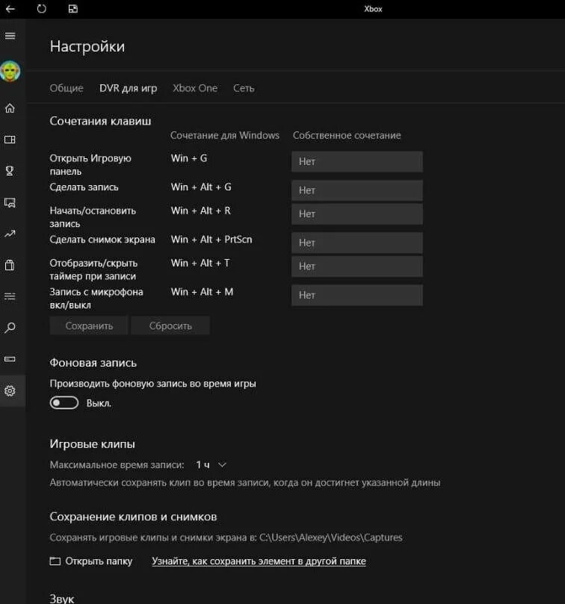Click the Настройки page title
This screenshot has width=565, height=604.
coord(87,46)
